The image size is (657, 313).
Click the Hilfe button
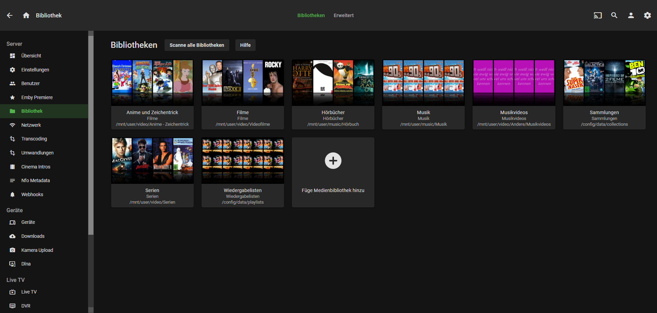pos(245,45)
